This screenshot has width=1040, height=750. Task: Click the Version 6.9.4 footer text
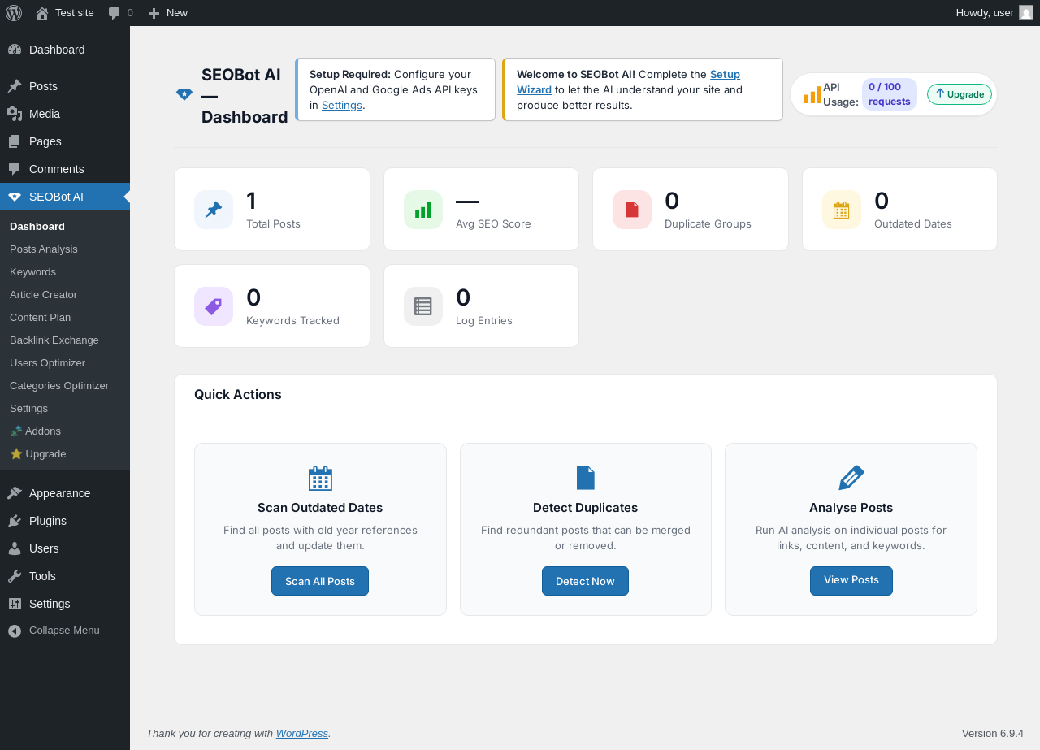[993, 733]
